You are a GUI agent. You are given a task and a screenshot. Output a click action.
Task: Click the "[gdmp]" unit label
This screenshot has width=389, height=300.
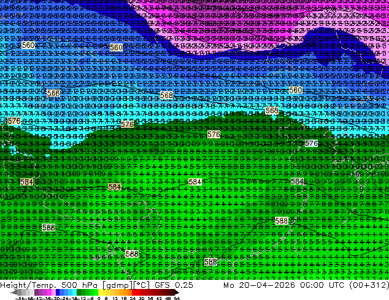pos(118,285)
